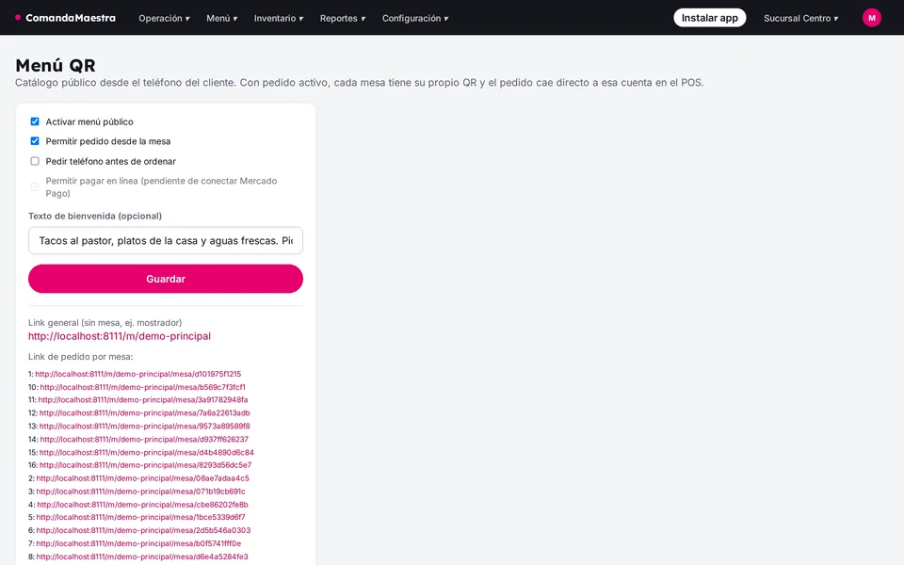Open the Reportes dropdown
The height and width of the screenshot is (565, 904).
click(343, 19)
